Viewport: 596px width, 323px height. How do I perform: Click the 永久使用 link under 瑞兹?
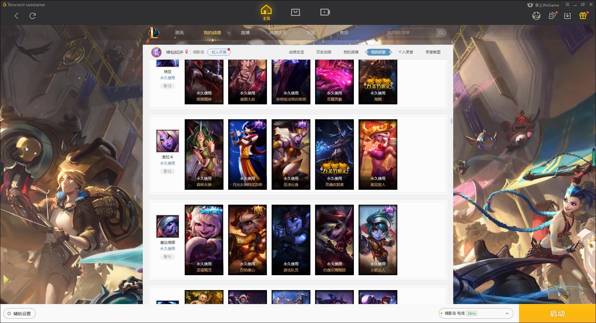tap(168, 78)
